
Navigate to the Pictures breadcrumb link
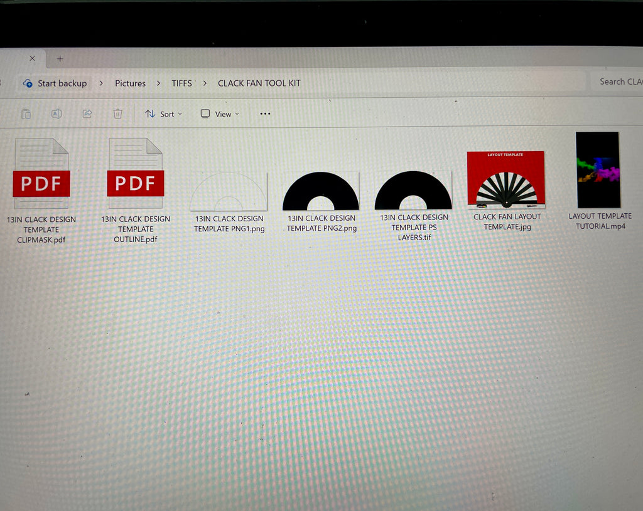pyautogui.click(x=130, y=83)
